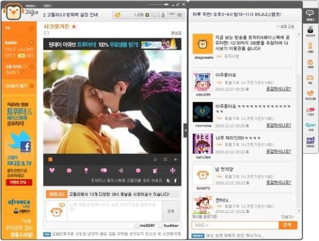Image resolution: width=319 pixels, height=241 pixels.
Task: Stop playback with orange stop button
Action: point(50,159)
